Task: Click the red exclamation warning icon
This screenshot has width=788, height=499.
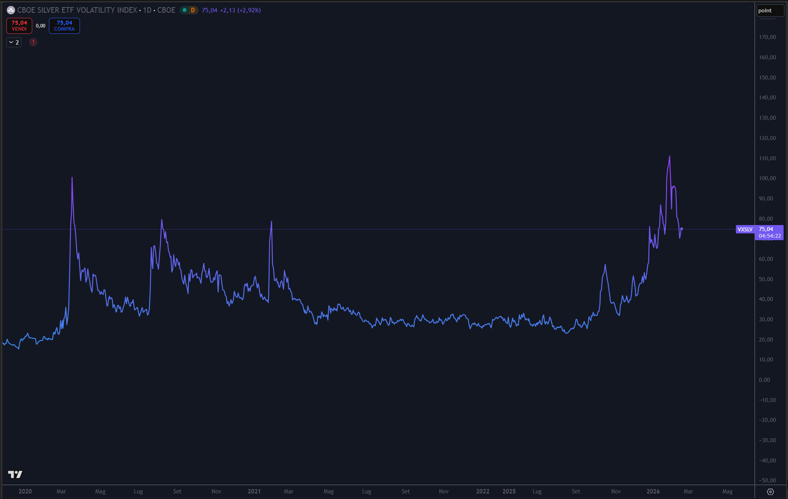Action: 33,42
